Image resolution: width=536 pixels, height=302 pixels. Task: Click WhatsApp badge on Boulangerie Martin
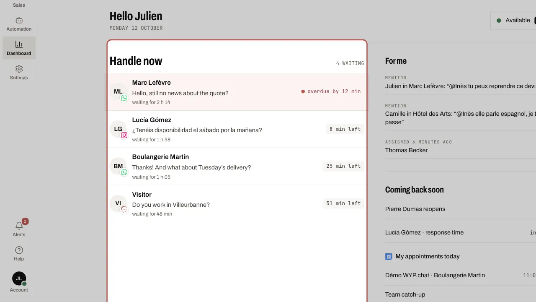(x=124, y=172)
